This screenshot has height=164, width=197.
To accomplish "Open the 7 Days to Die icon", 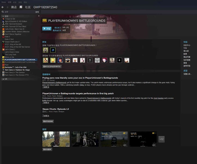I will (x=3, y=19).
